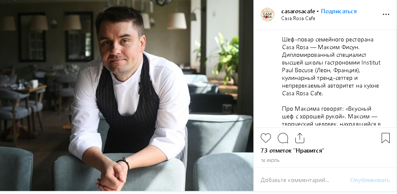Go to the casarosacafe username profile

coord(298,12)
